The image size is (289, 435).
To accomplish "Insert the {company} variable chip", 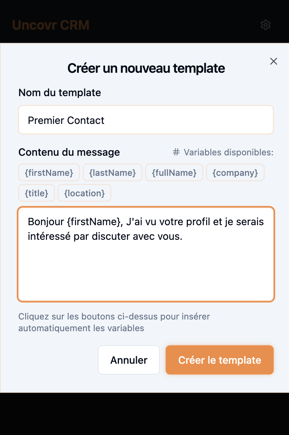I will tap(235, 173).
